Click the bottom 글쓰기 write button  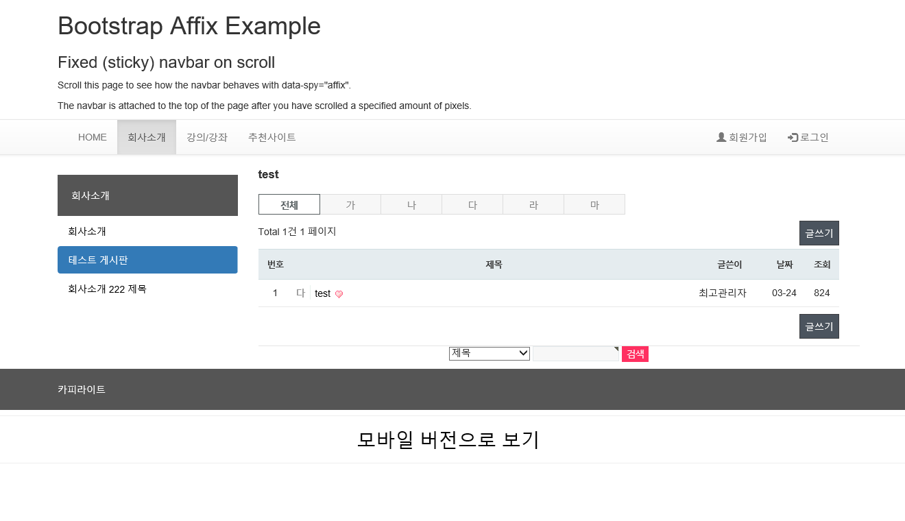coord(819,326)
